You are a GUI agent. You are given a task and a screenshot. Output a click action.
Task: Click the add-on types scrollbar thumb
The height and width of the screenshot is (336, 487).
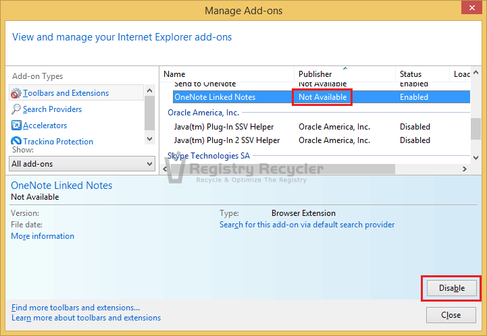(x=149, y=113)
